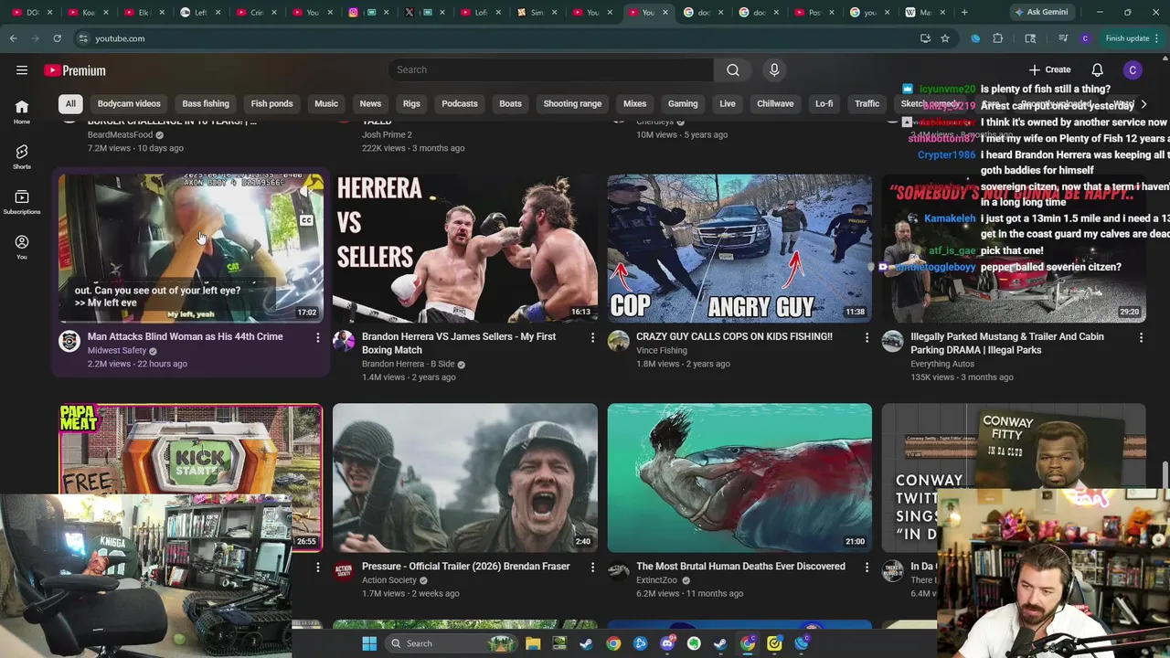Open options for Man Attacks Blind Woman video
This screenshot has width=1170, height=658.
click(x=318, y=338)
